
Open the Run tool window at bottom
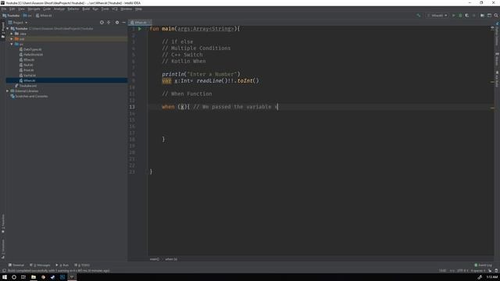[x=62, y=265]
